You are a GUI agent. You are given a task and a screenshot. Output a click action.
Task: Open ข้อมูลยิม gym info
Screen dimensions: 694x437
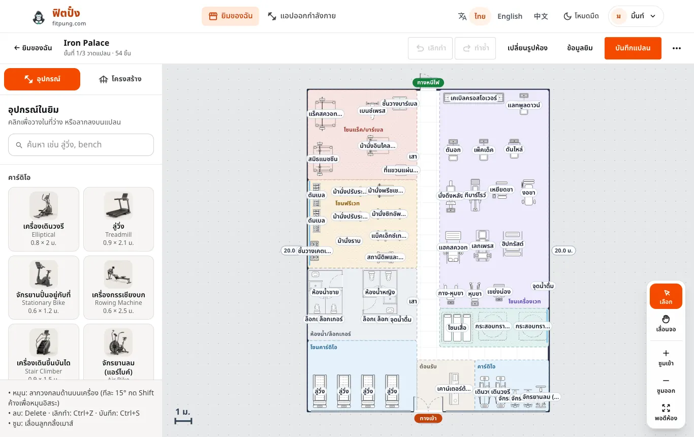pos(580,48)
